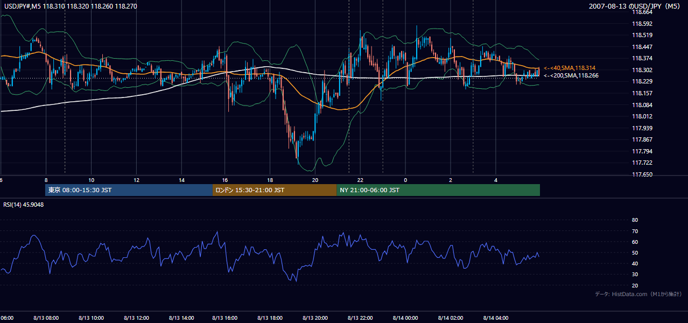
Task: Select the NY 21:00-06:00 JST session bar
Action: [x=438, y=190]
